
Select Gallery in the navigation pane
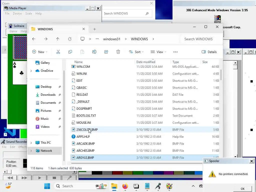[x=45, y=63]
